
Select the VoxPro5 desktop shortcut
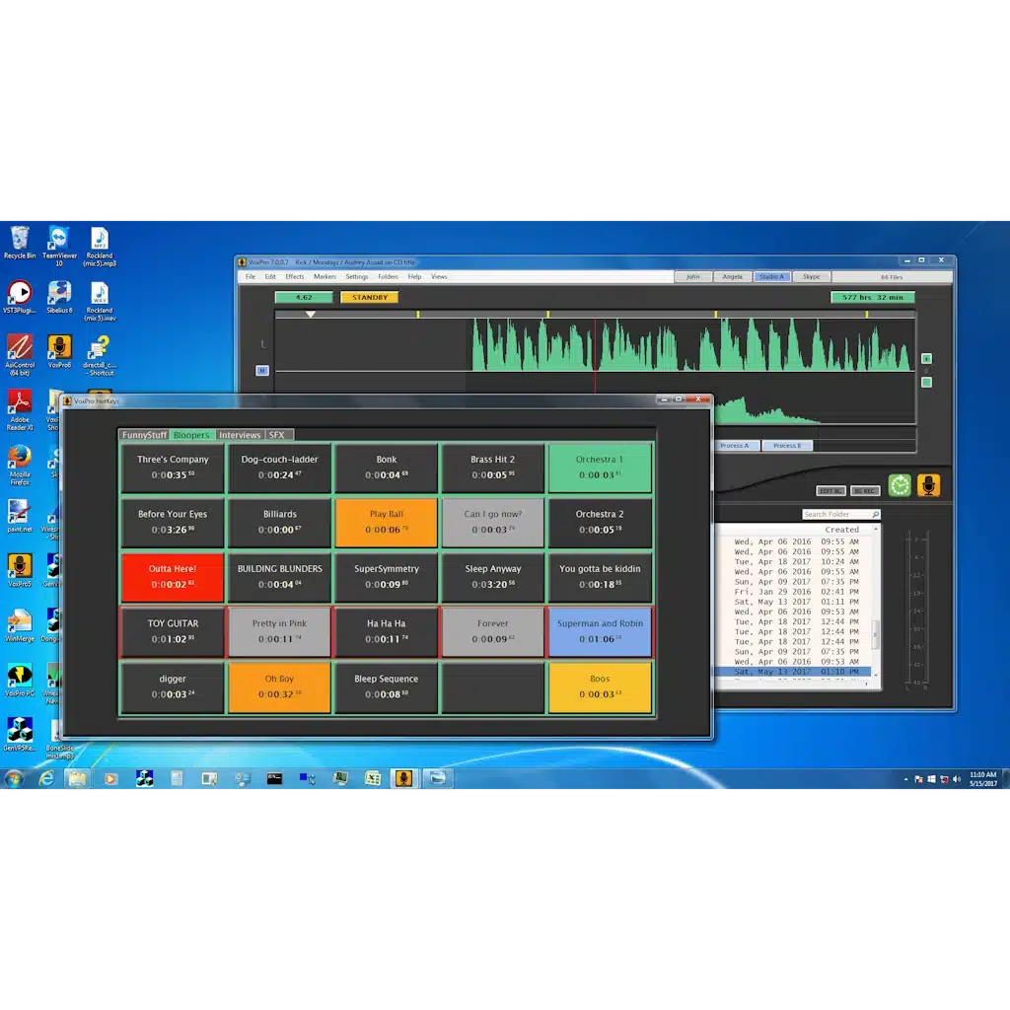click(20, 570)
